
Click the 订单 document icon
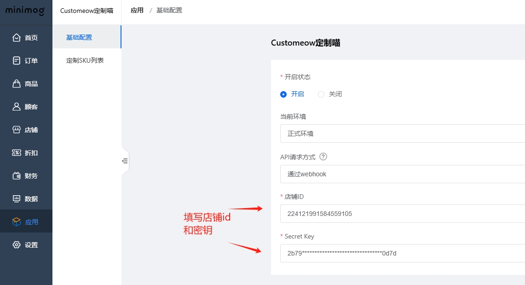17,61
